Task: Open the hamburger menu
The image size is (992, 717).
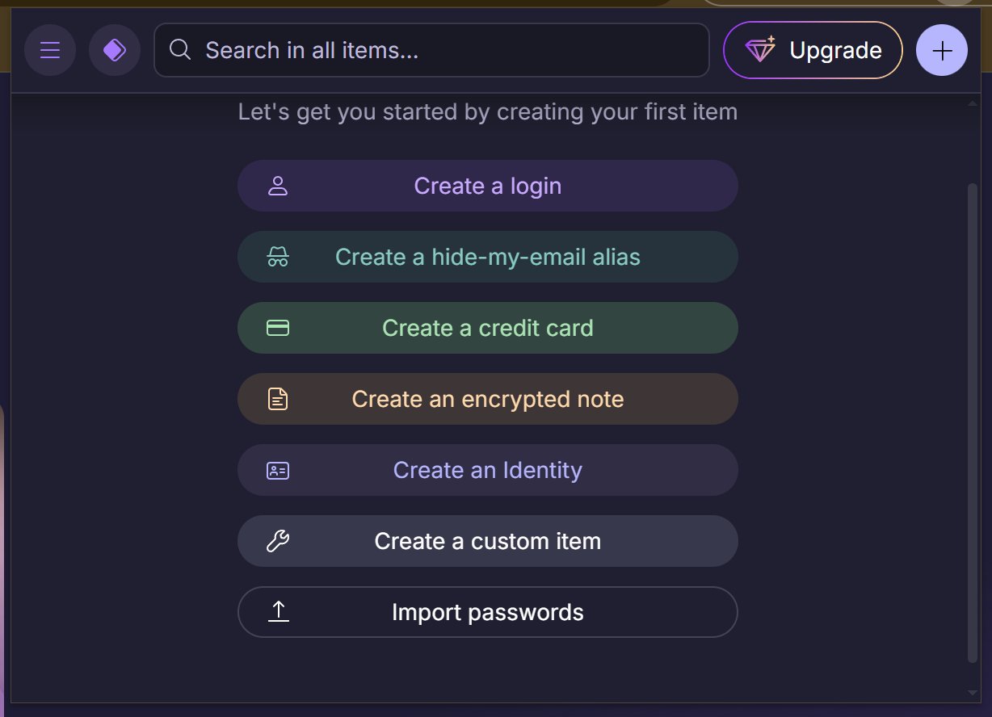Action: pyautogui.click(x=50, y=50)
